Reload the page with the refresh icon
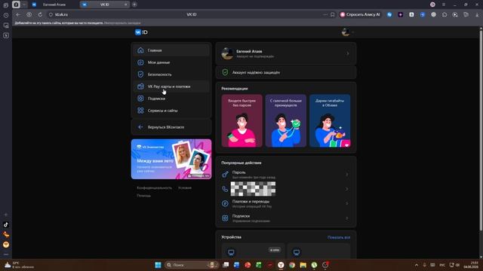The image size is (483, 271). click(x=40, y=14)
